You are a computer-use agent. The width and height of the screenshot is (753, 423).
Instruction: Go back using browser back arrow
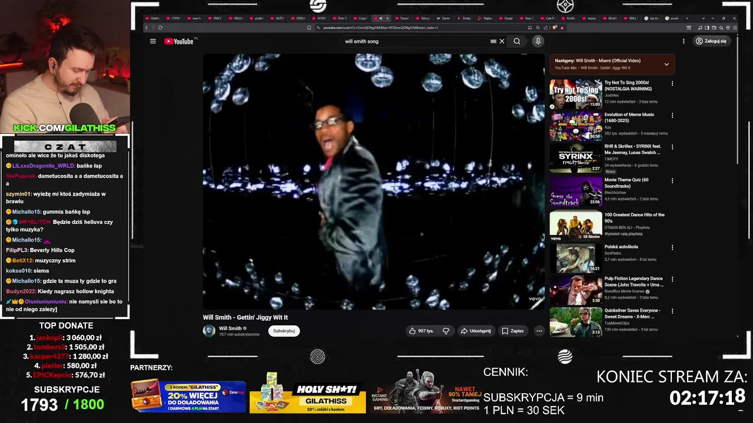click(147, 28)
